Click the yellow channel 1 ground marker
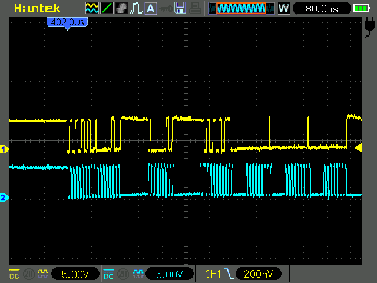Image resolution: width=377 pixels, height=283 pixels. (4, 149)
